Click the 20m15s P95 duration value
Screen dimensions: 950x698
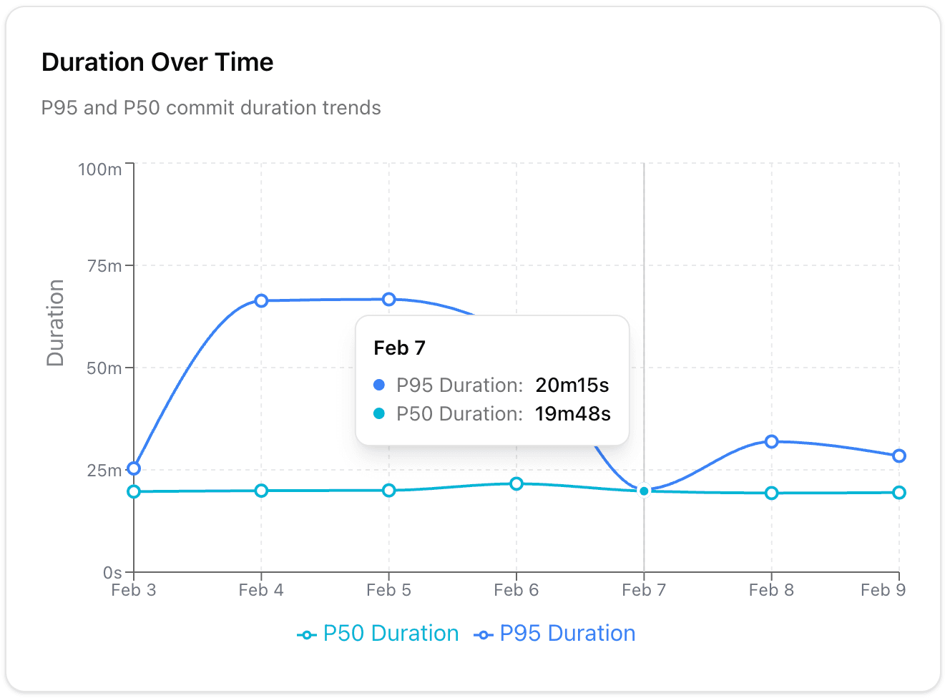[572, 385]
